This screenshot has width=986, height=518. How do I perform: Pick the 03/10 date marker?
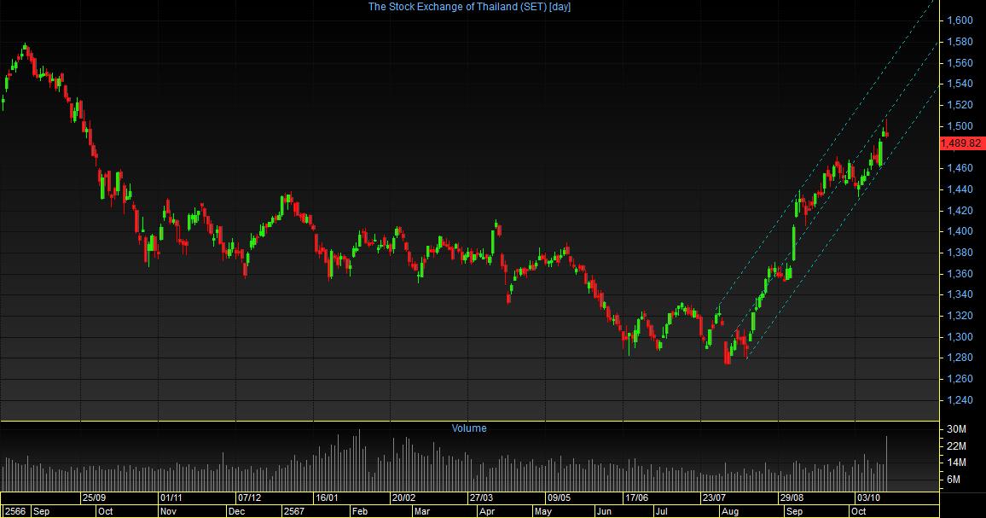(x=869, y=498)
